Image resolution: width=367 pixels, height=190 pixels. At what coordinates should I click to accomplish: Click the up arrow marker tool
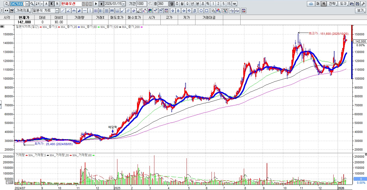173,11
